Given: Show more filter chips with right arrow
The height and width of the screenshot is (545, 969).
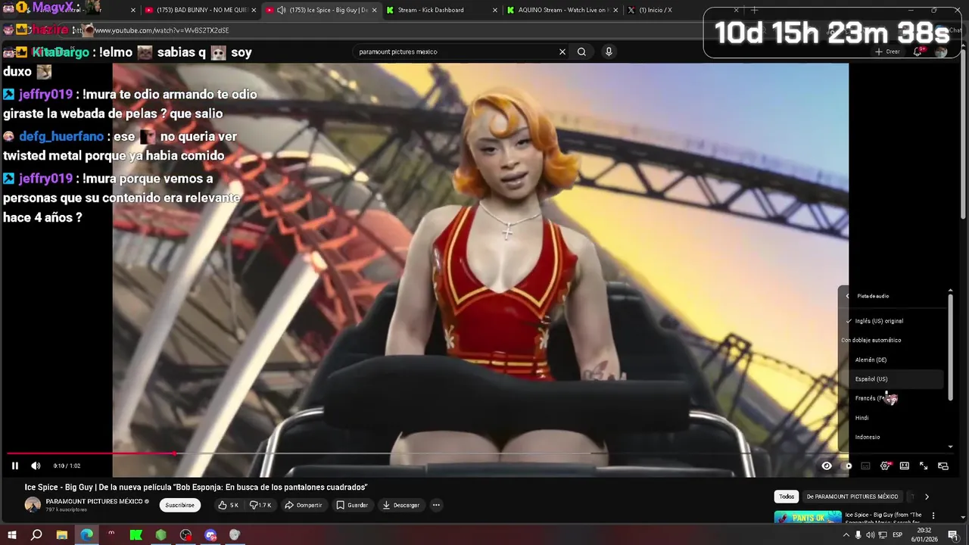Looking at the screenshot, I should point(927,497).
